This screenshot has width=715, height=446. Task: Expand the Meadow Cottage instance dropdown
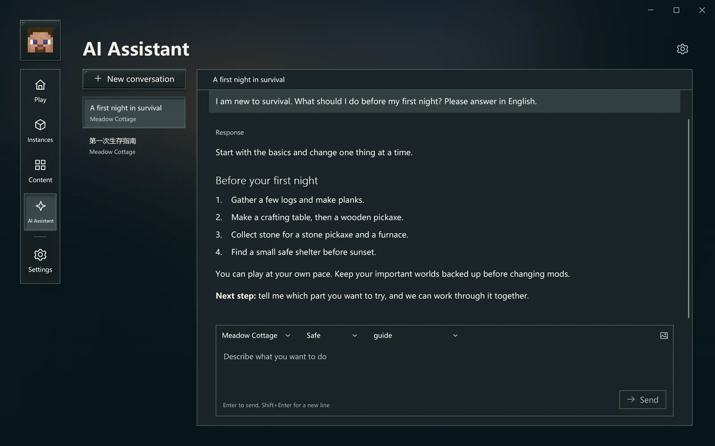point(256,335)
